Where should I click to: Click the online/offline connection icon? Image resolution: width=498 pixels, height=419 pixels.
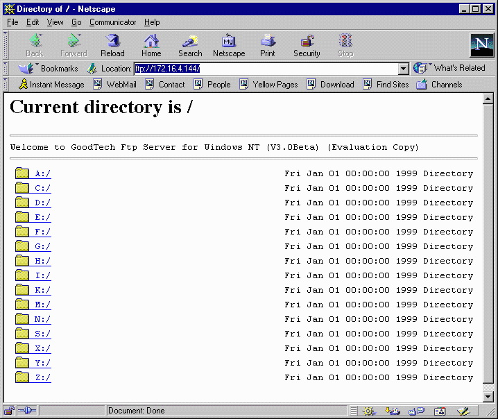27,411
